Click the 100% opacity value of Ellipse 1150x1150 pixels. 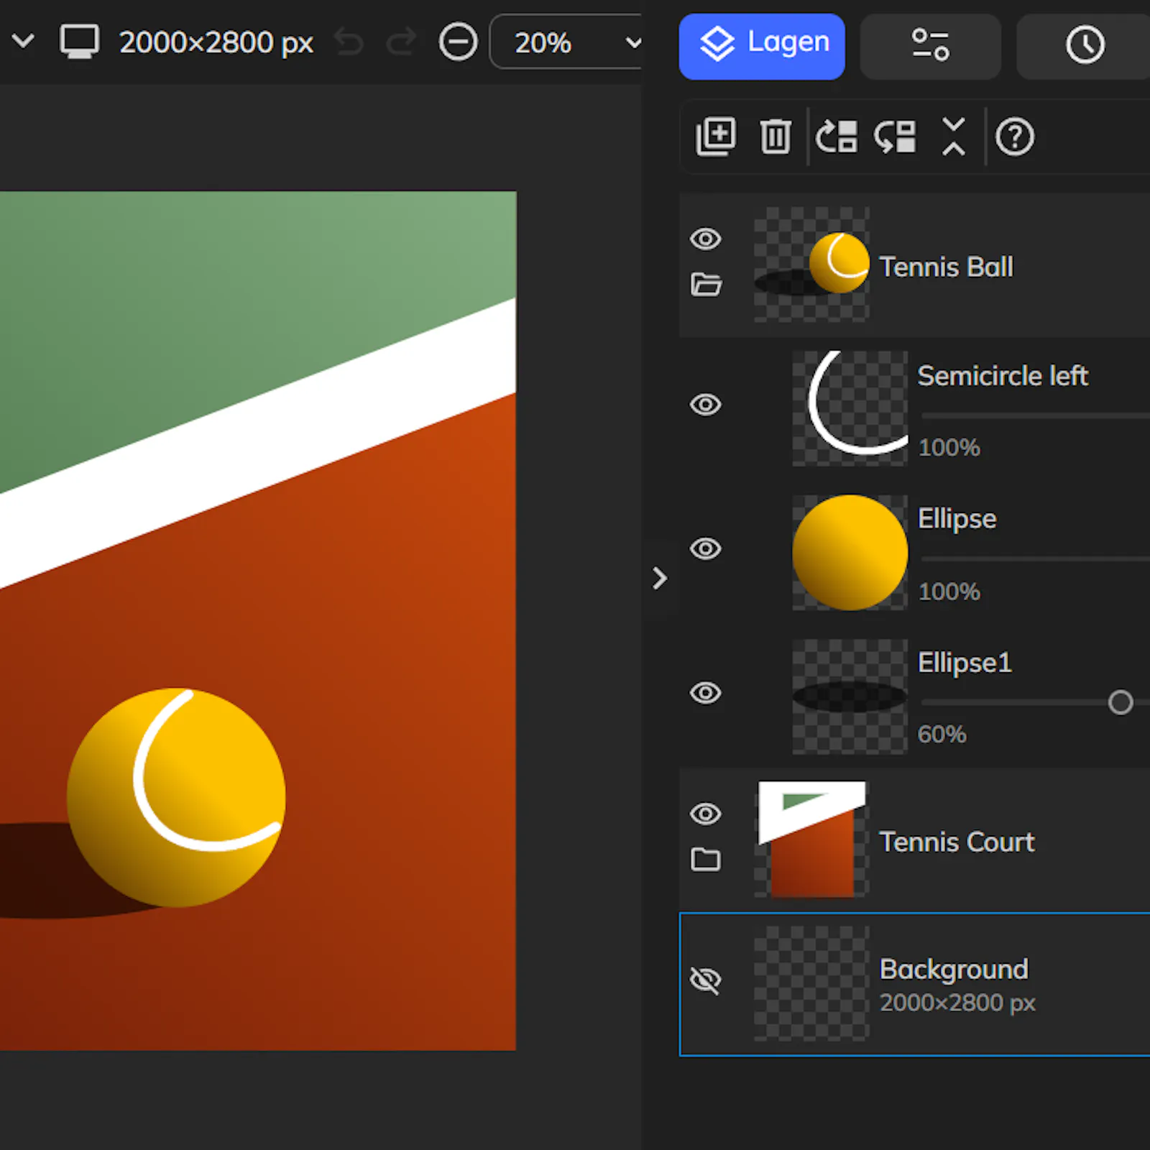point(949,592)
